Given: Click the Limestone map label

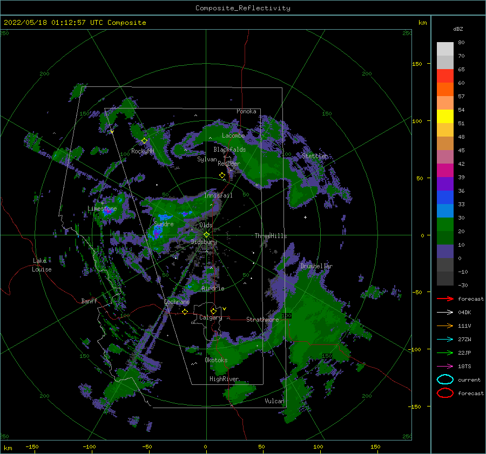Looking at the screenshot, I should pyautogui.click(x=102, y=208).
